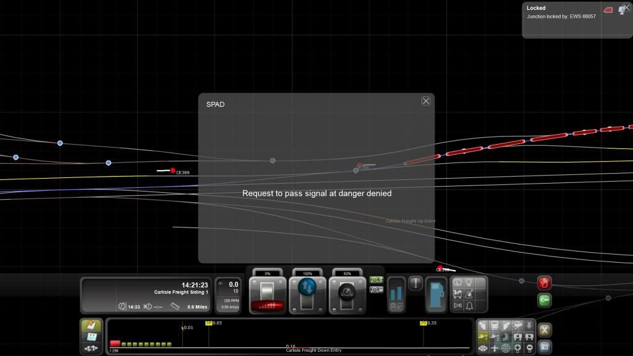Hit the red emergency brake button
The width and height of the screenshot is (633, 356).
544,283
